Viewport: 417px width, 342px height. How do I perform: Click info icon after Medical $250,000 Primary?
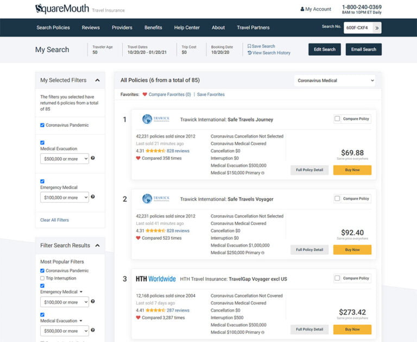(x=263, y=253)
